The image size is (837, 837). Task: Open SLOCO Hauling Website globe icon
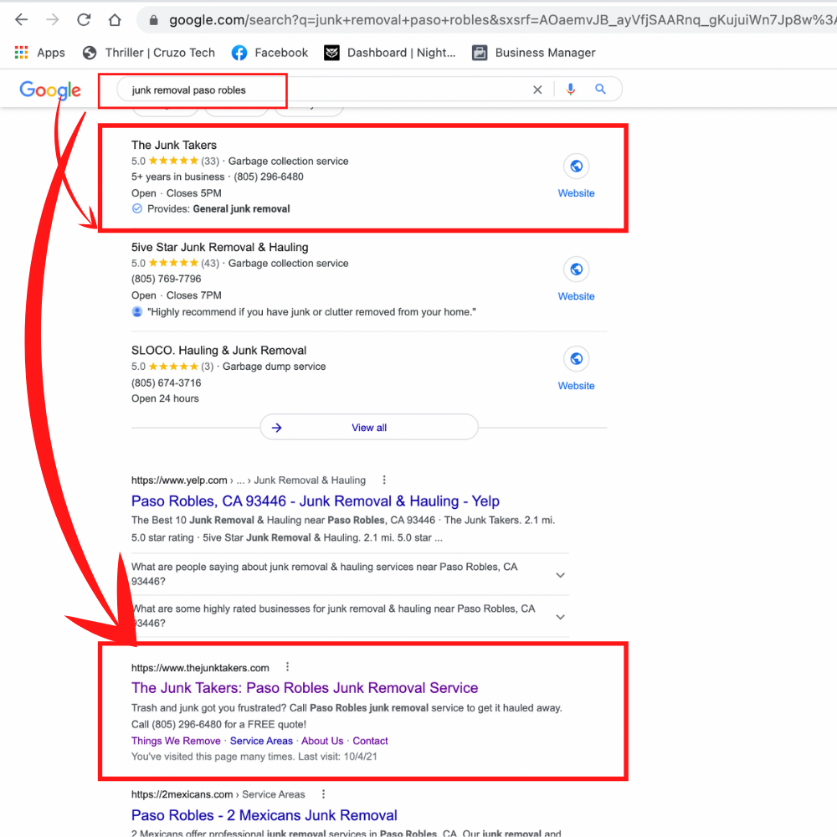click(577, 359)
